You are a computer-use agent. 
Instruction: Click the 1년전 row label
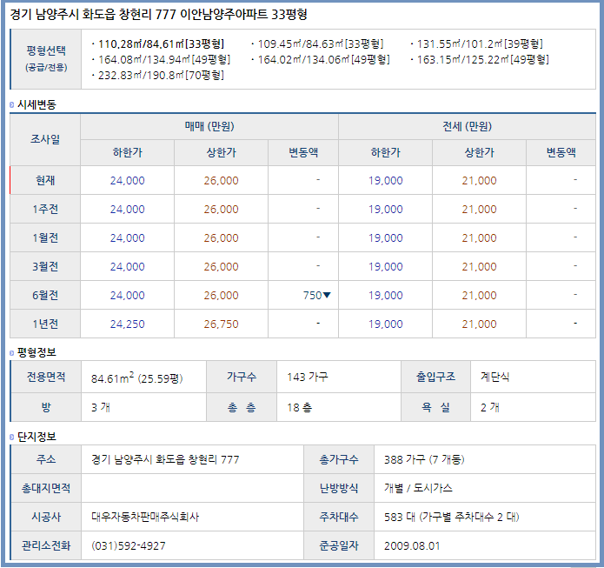point(45,324)
